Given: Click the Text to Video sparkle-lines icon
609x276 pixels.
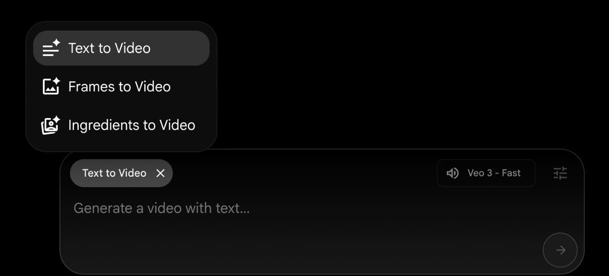Looking at the screenshot, I should point(51,48).
